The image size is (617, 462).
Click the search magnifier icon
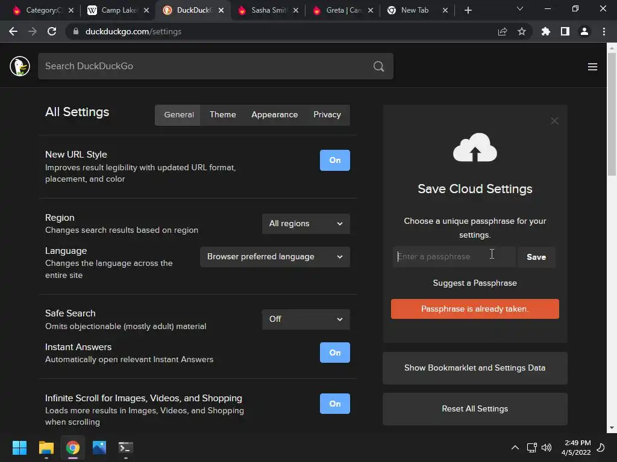click(x=378, y=66)
